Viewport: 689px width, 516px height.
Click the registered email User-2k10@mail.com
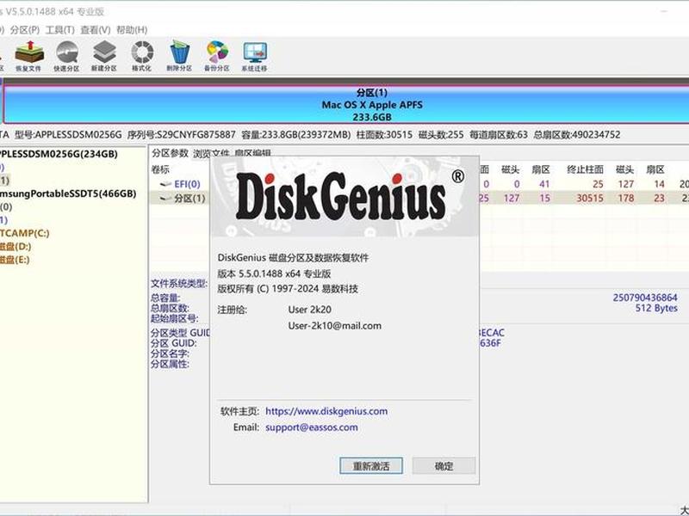tap(335, 326)
